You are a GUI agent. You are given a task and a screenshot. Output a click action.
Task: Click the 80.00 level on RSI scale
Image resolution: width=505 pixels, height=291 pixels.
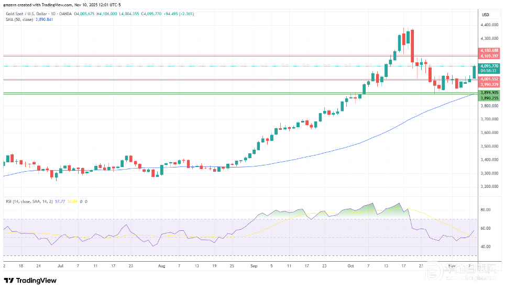(485, 210)
